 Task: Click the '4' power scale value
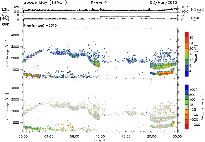point(190,71)
